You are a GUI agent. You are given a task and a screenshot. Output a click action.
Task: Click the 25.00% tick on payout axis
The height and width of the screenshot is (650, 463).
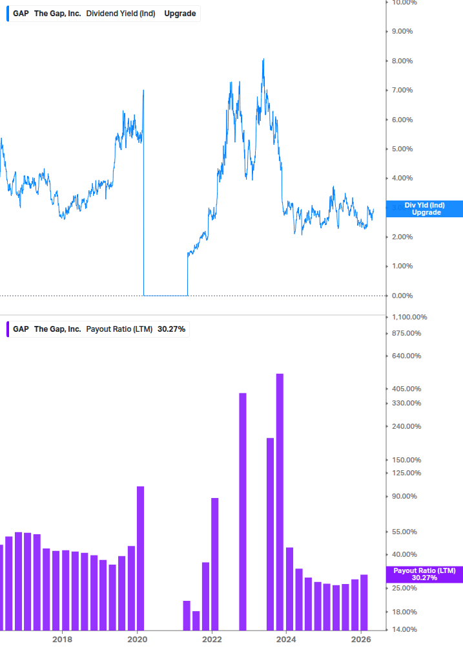(x=404, y=588)
